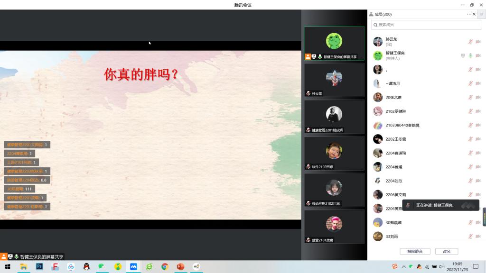Open the hamburger menu at members panel corner
The width and height of the screenshot is (486, 273).
[481, 14]
